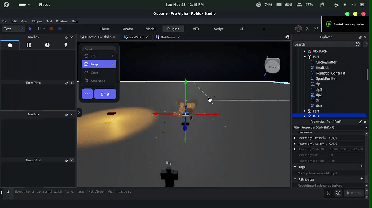This screenshot has height=208, width=372.
Task: Close the upper ThreeDText panel
Action: (72, 83)
